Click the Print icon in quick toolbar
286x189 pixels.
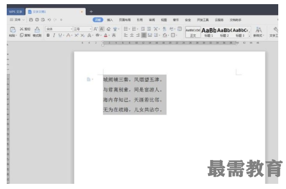tap(37, 20)
